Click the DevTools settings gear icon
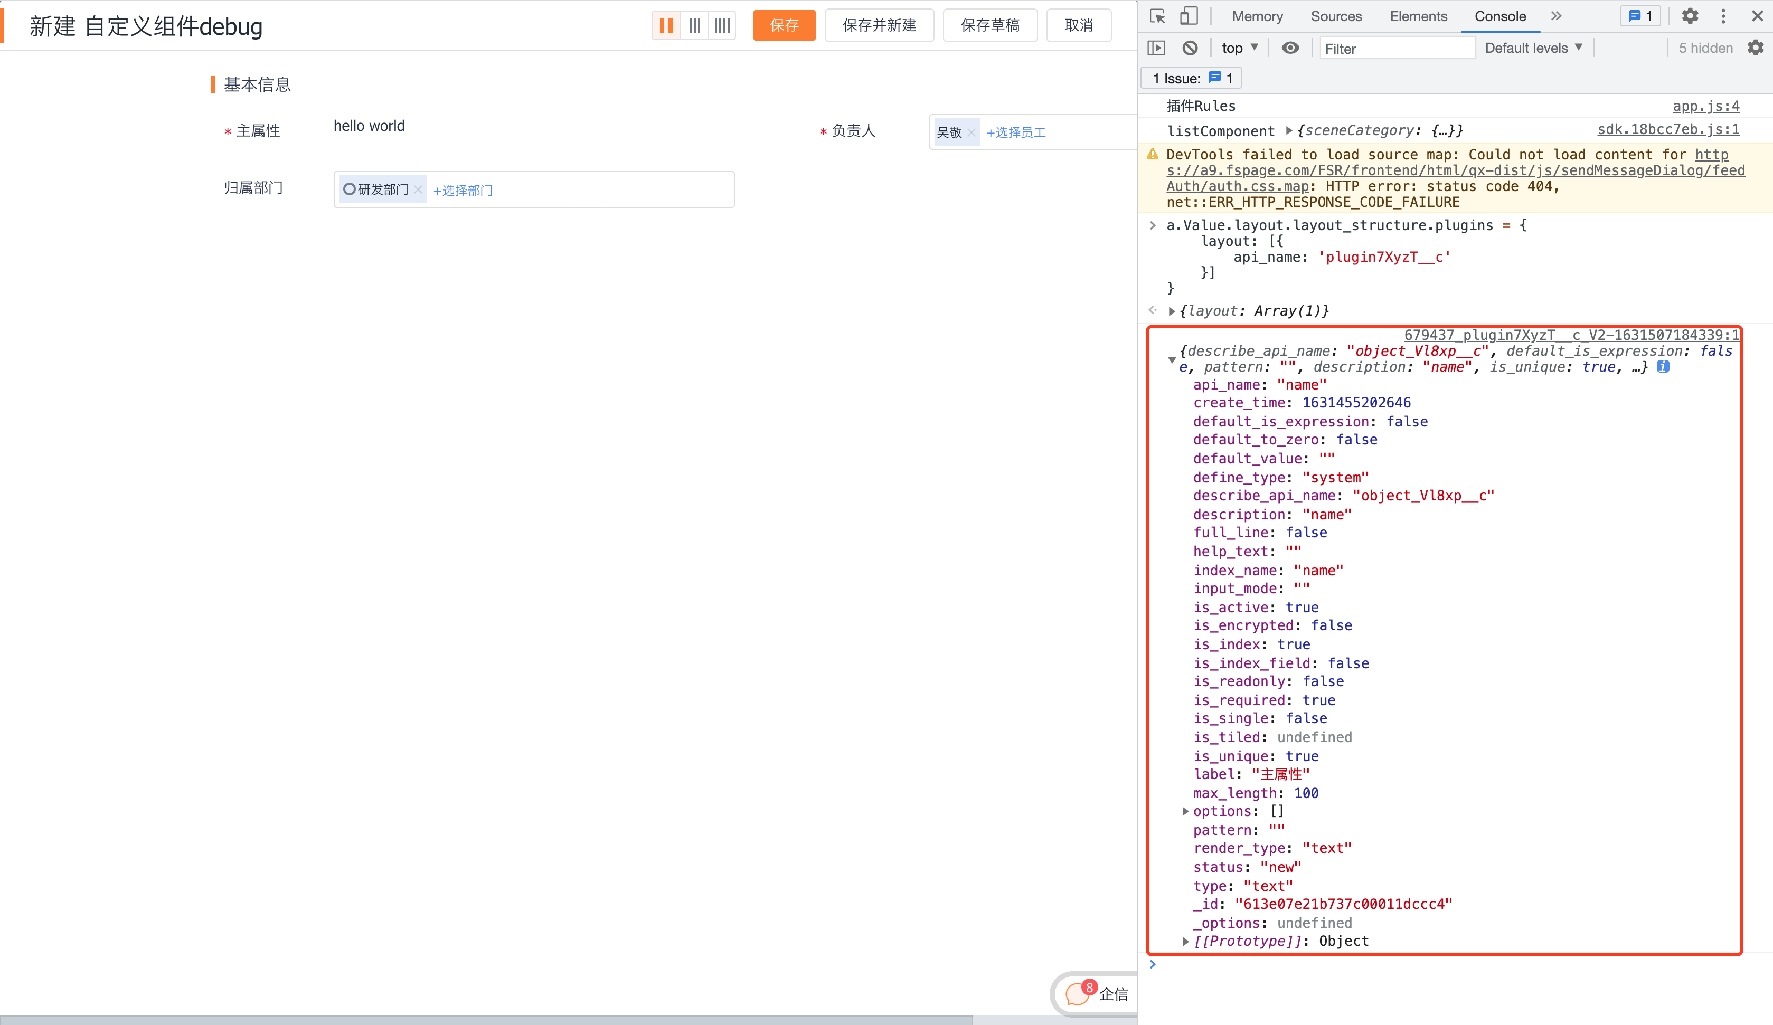 [1690, 15]
